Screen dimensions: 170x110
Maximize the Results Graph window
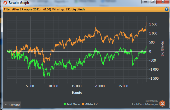point(153,2)
